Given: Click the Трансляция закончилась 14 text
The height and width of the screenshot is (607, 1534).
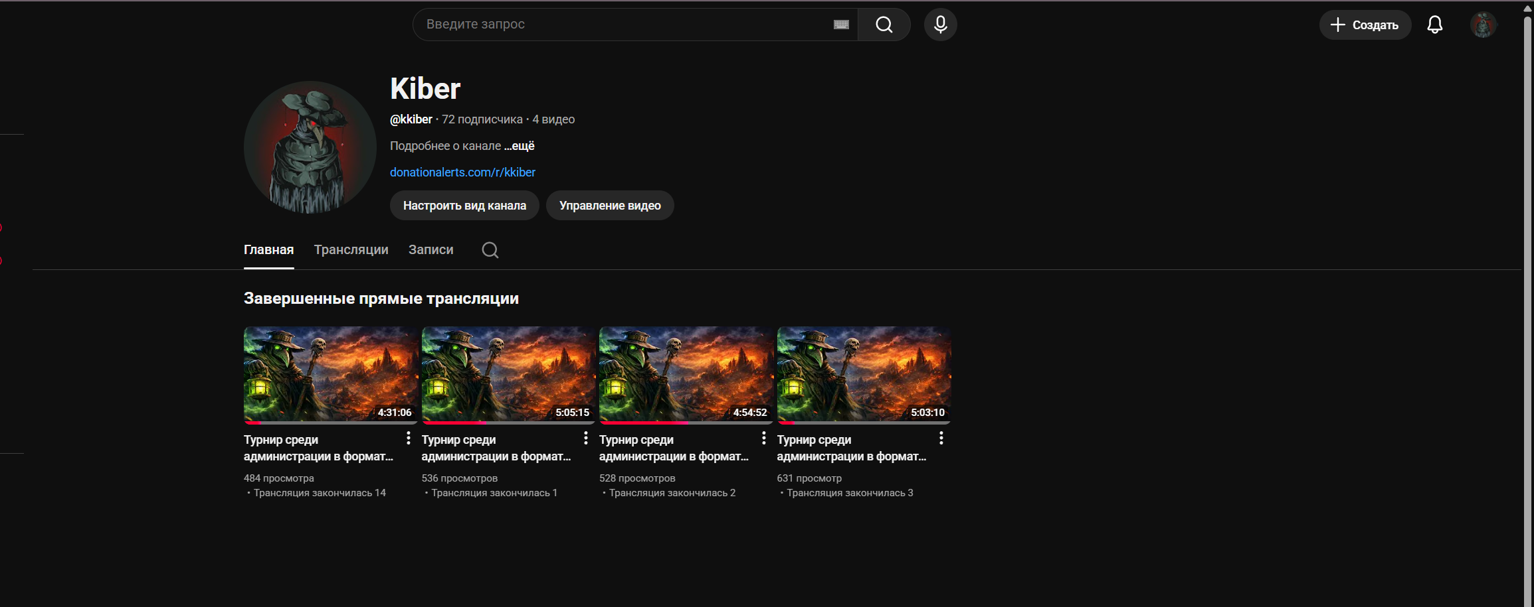Looking at the screenshot, I should 320,493.
